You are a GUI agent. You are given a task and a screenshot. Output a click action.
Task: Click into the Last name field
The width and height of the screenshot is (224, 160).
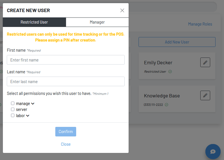[x=66, y=81]
